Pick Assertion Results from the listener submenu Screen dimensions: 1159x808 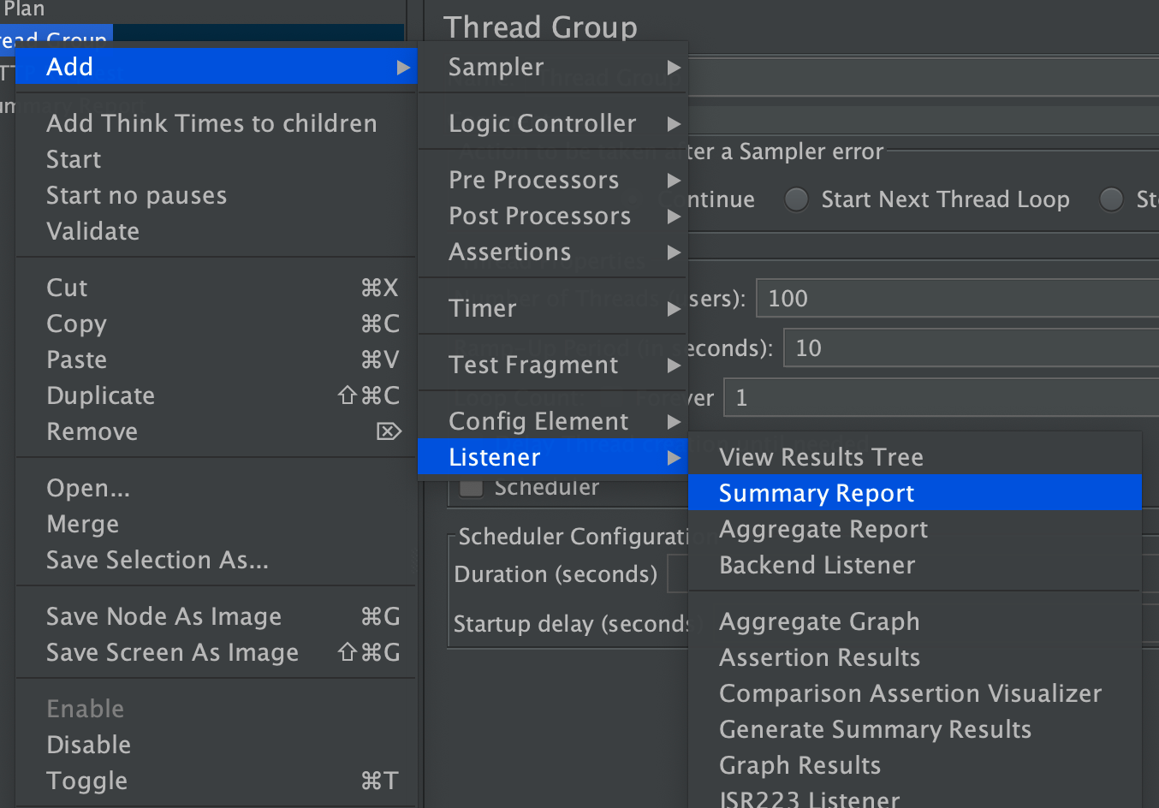818,657
